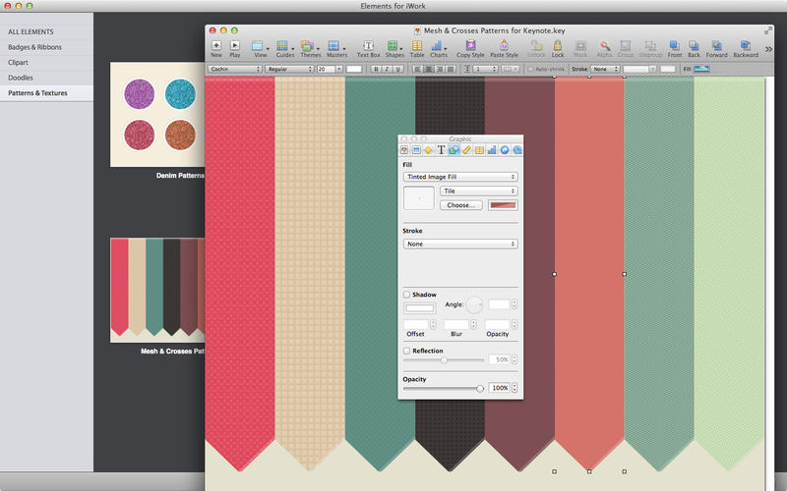
Task: Click the Paste Style icon
Action: tap(504, 46)
